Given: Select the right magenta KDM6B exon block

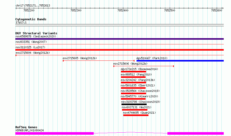Looking at the screenshot, I should [x=196, y=133].
